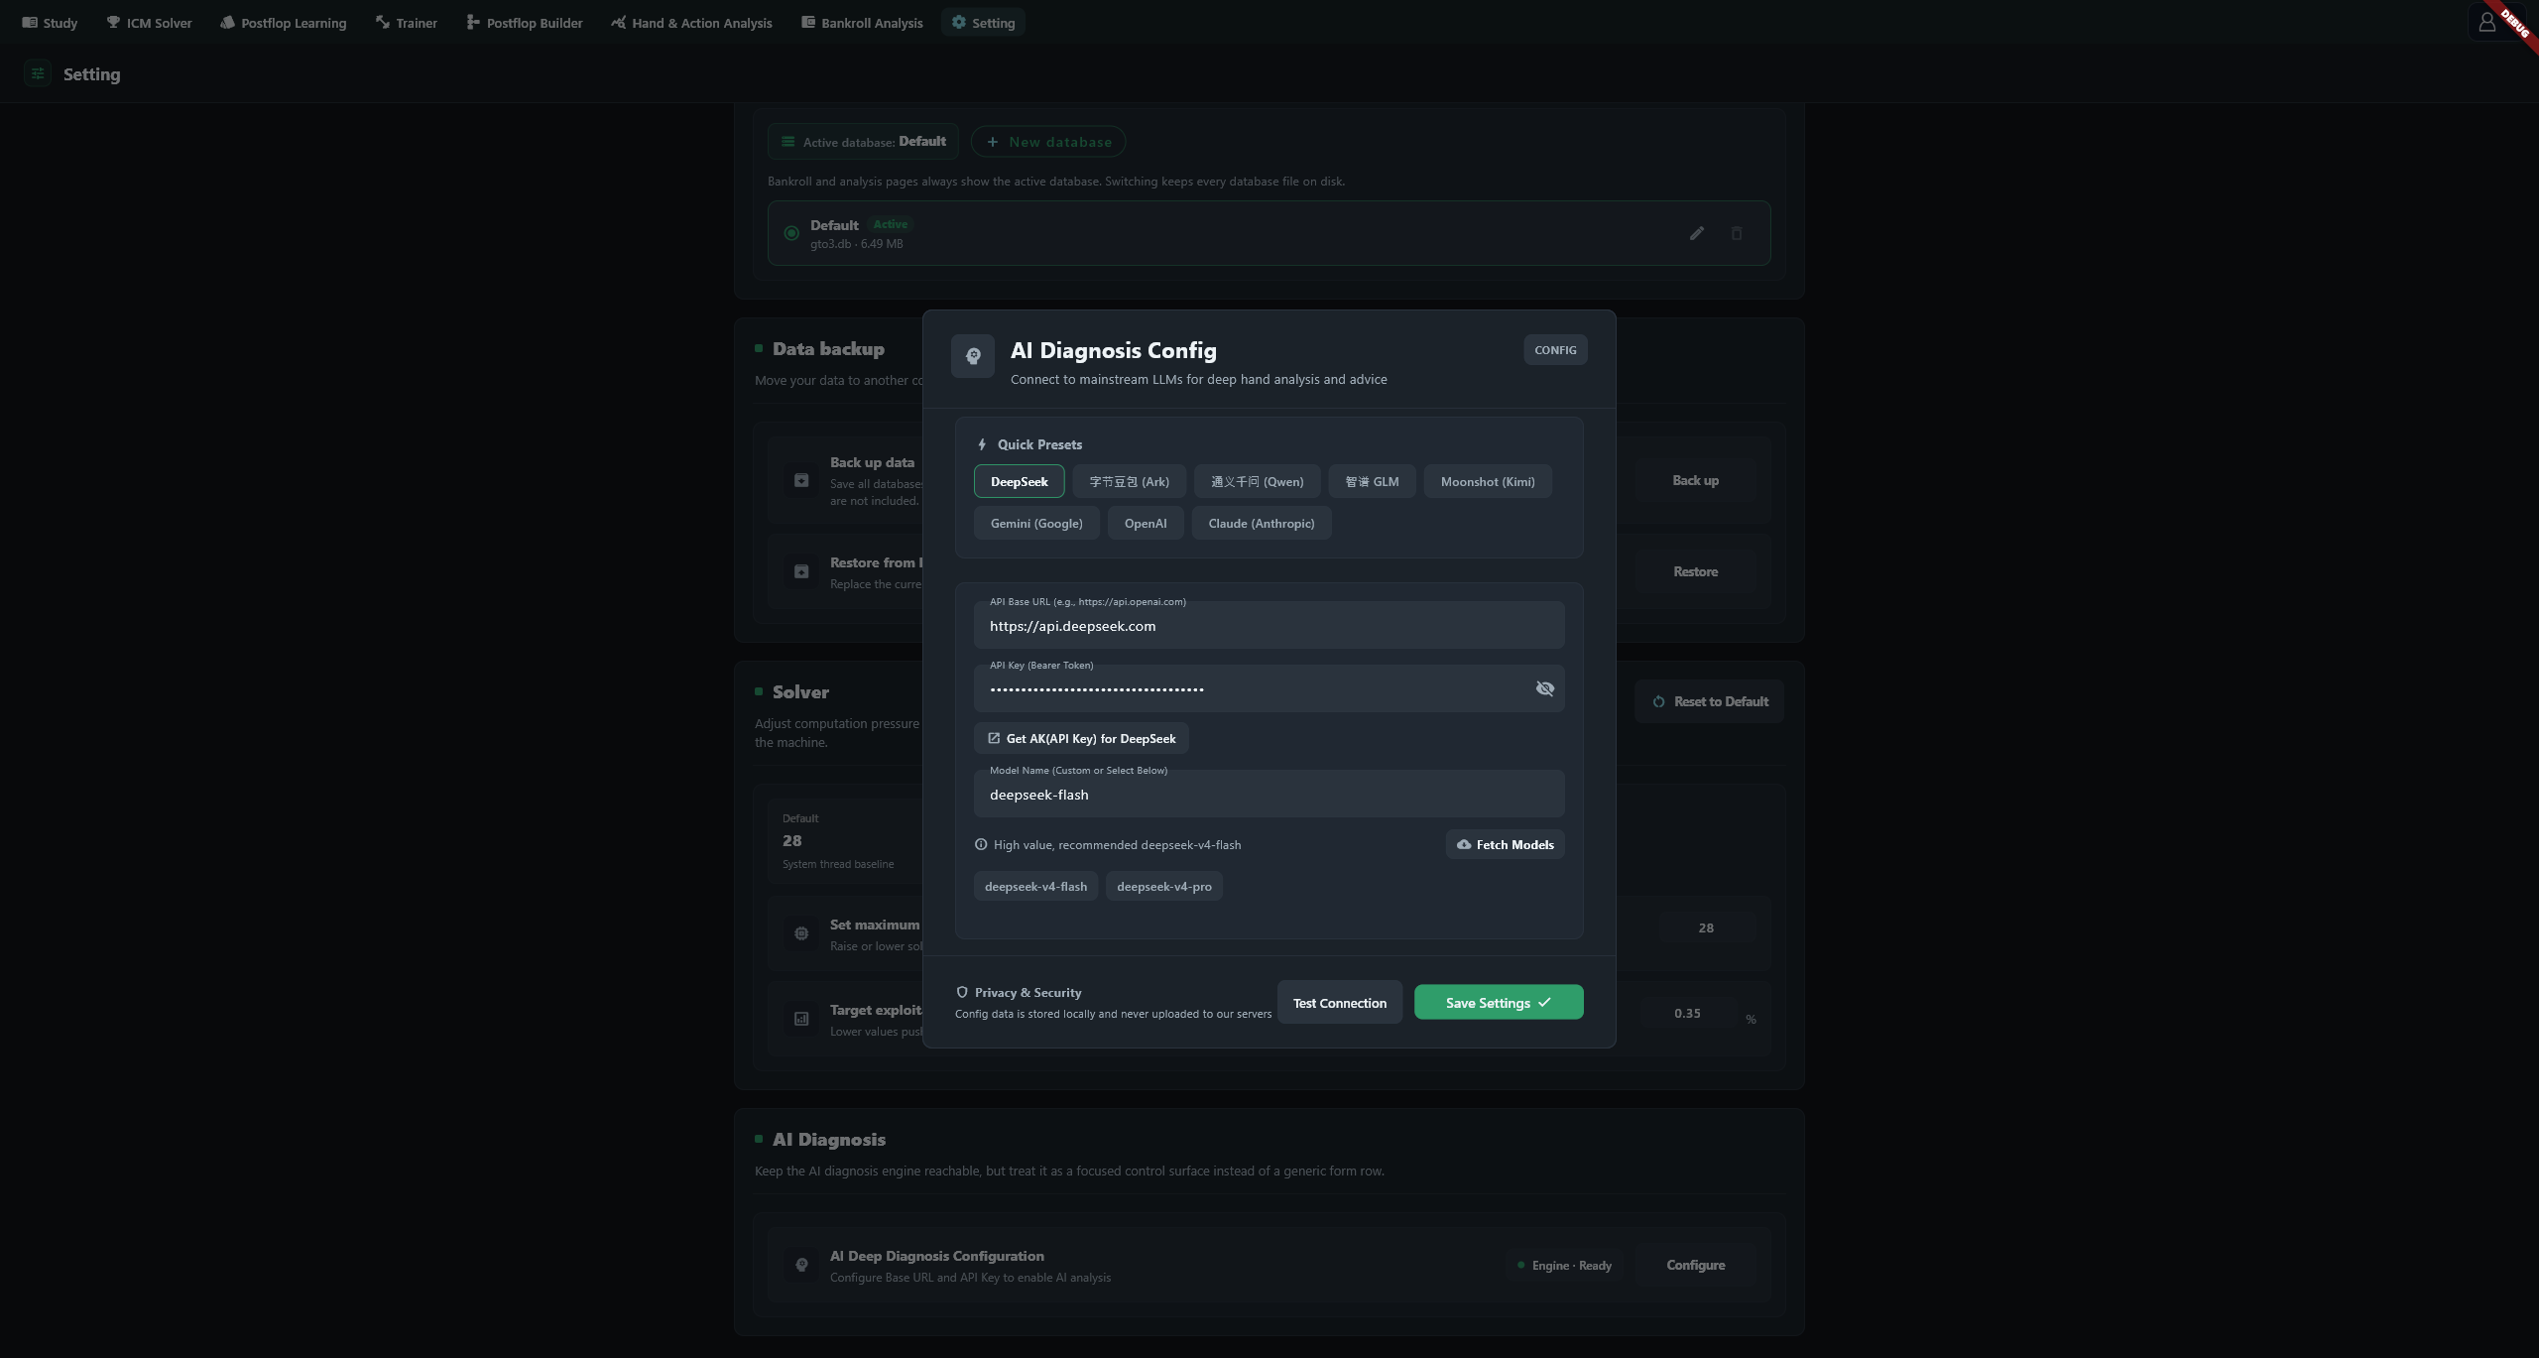2539x1358 pixels.
Task: Click the API Base URL field
Action: (x=1269, y=625)
